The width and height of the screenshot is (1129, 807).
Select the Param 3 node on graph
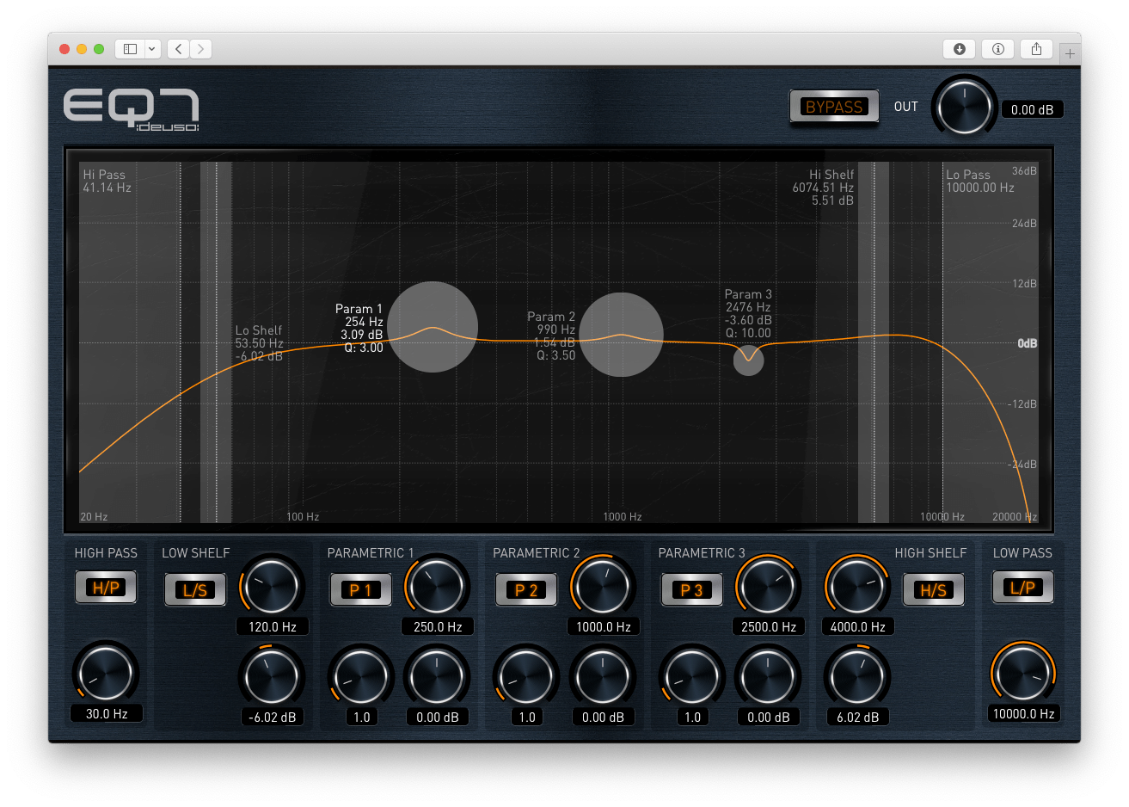click(x=748, y=360)
